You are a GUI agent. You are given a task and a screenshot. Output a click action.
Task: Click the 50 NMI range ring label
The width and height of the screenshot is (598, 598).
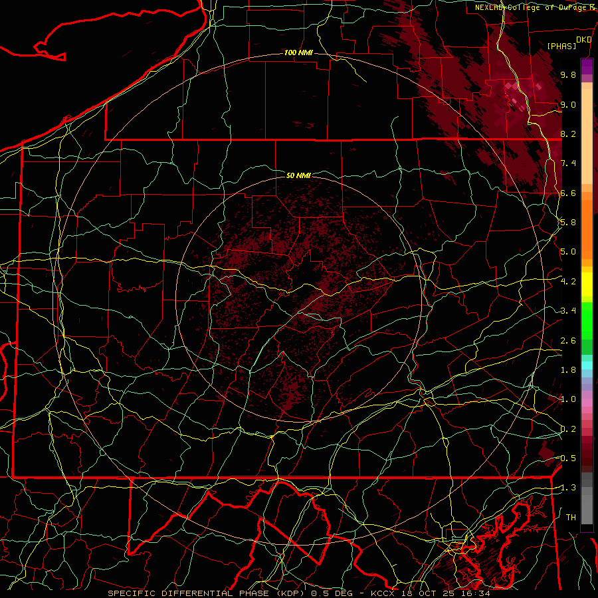[298, 175]
